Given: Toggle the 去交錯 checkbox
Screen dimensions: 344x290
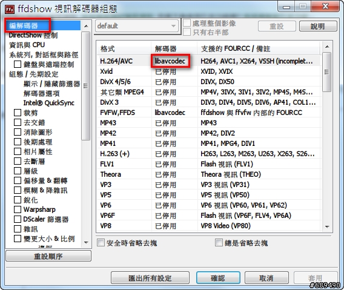Looking at the screenshot, I should [18, 122].
